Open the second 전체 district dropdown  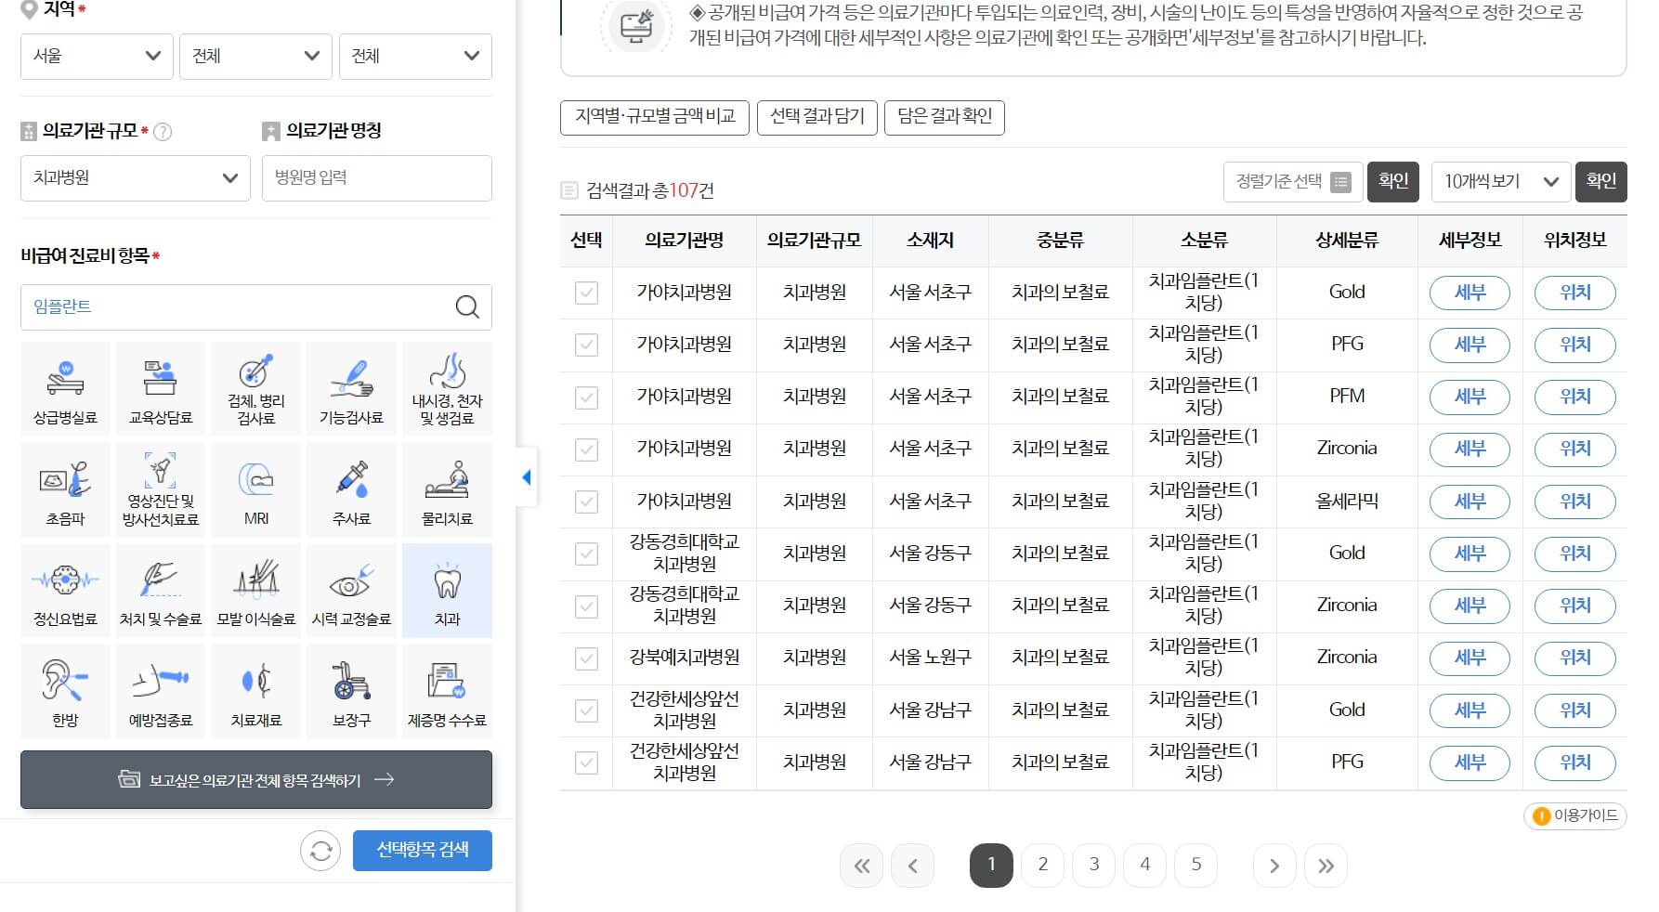tap(255, 56)
